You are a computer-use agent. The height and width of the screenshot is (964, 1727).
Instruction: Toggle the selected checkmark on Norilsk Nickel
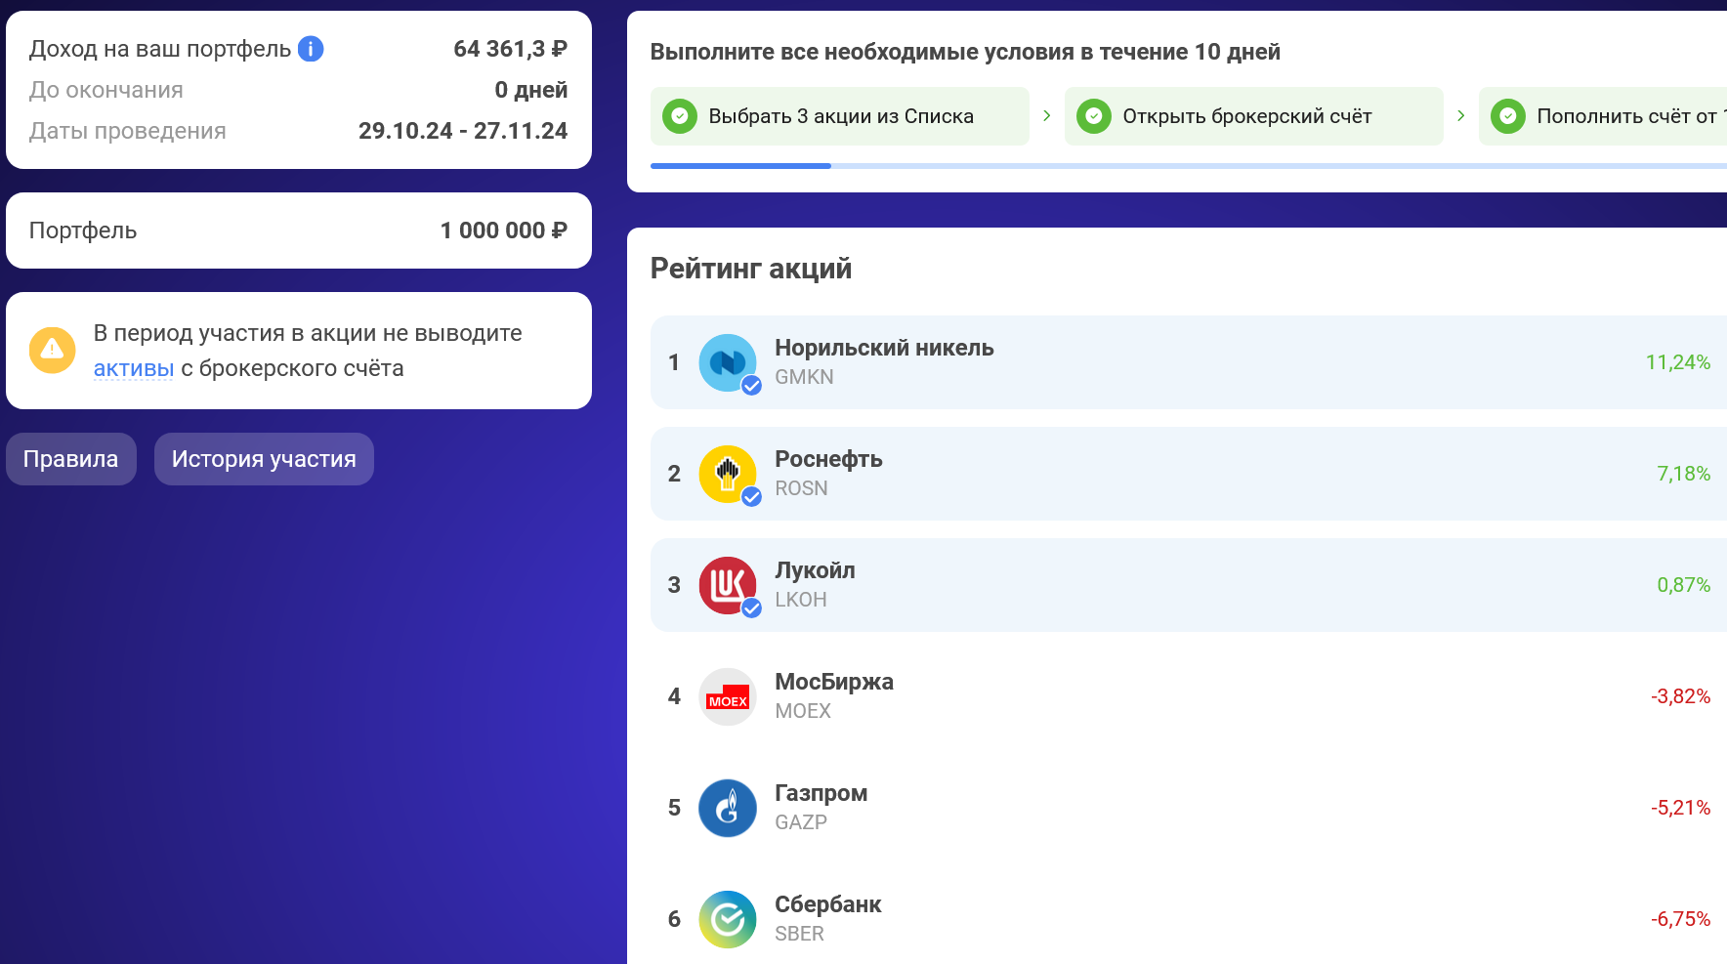[x=751, y=386]
